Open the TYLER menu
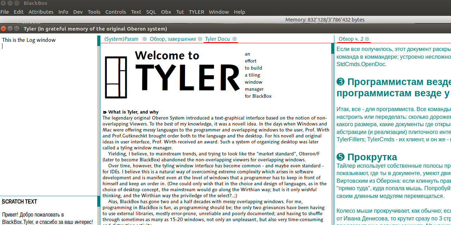Image resolution: width=451 pixels, height=225 pixels. (x=196, y=12)
